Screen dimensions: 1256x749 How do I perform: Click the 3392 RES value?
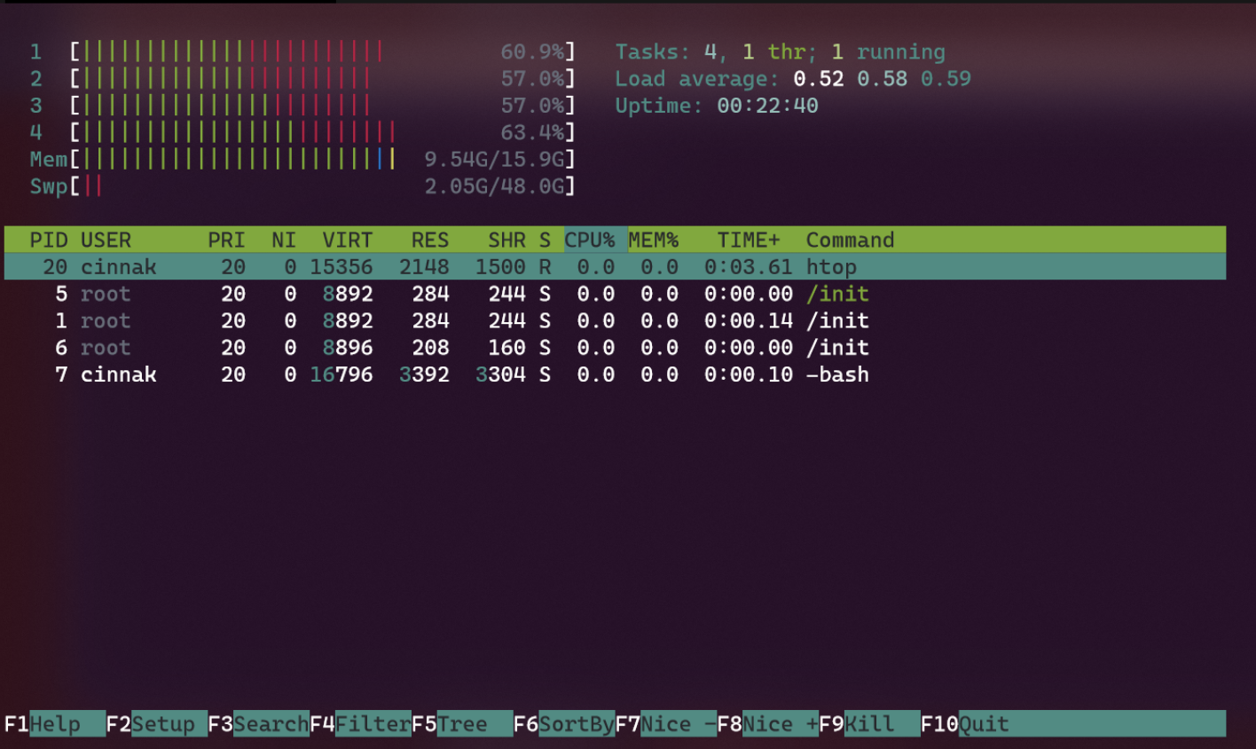tap(424, 374)
